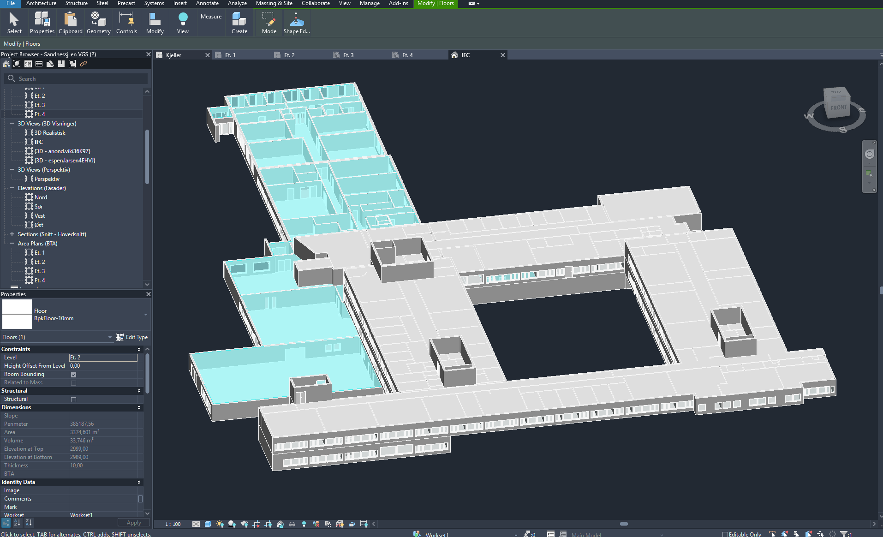Image resolution: width=883 pixels, height=537 pixels.
Task: Click Project Browser links chain icon
Action: (x=84, y=64)
